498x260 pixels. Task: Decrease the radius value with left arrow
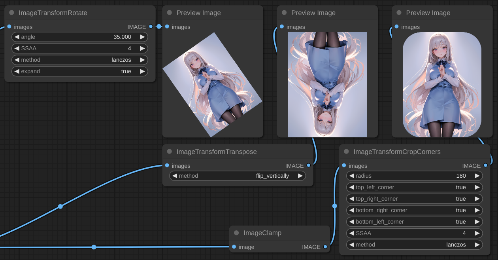tap(351, 176)
